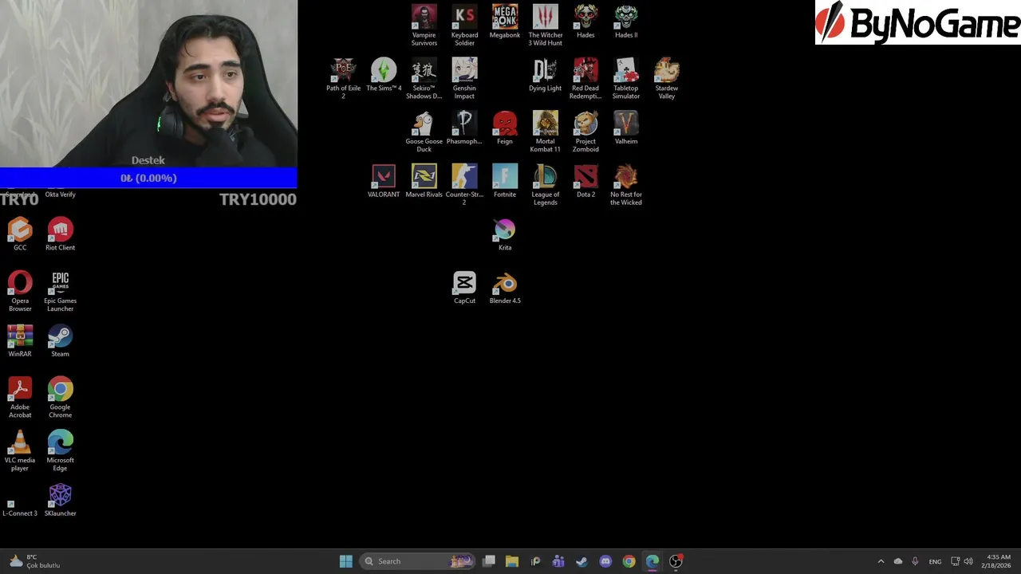
Task: Open Discord from the taskbar
Action: coord(605,561)
